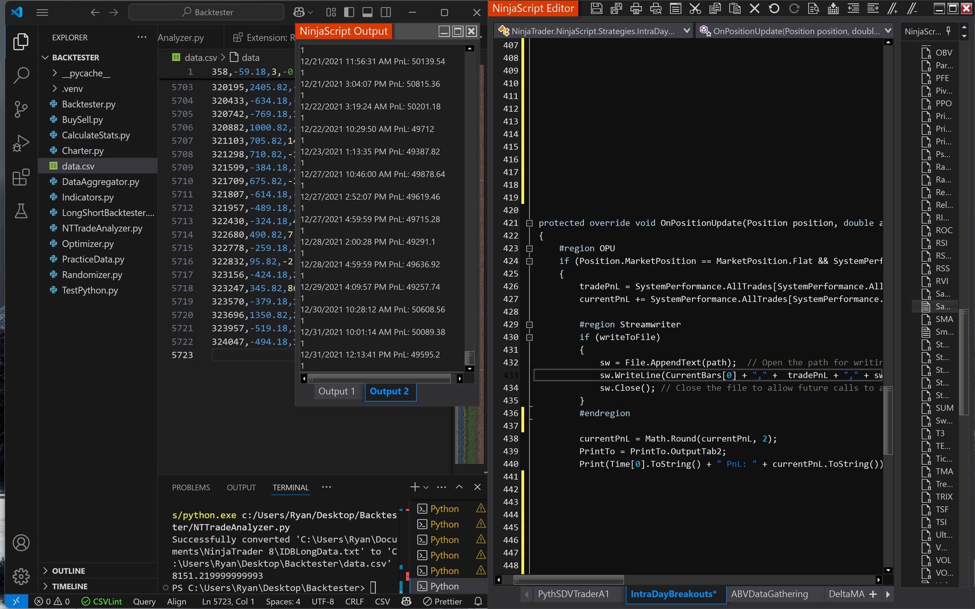Image resolution: width=975 pixels, height=609 pixels.
Task: Switch to Output 1 tab
Action: [x=337, y=391]
